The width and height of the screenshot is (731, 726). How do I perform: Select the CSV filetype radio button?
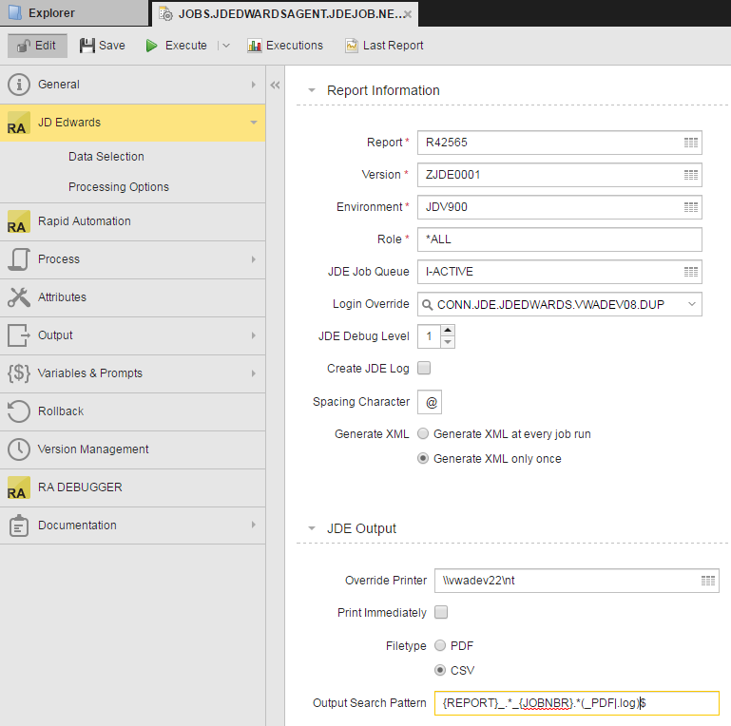click(440, 670)
